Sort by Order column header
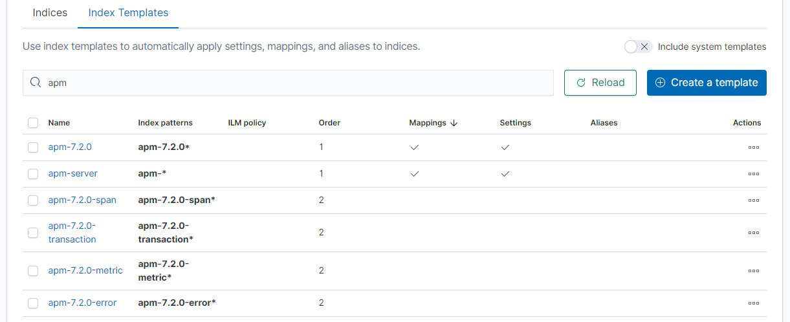790x322 pixels. (x=329, y=123)
